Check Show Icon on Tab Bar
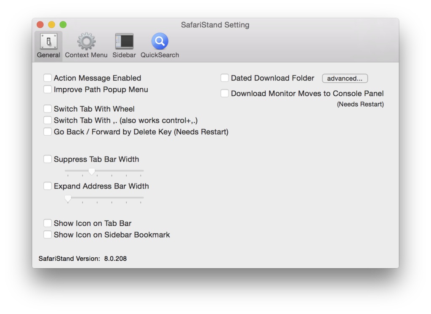This screenshot has width=431, height=314. [x=48, y=223]
